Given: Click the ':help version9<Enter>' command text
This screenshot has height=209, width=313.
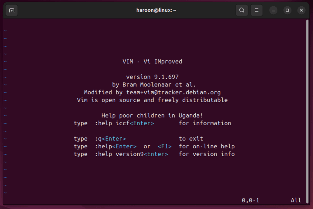Looking at the screenshot, I should point(131,154).
